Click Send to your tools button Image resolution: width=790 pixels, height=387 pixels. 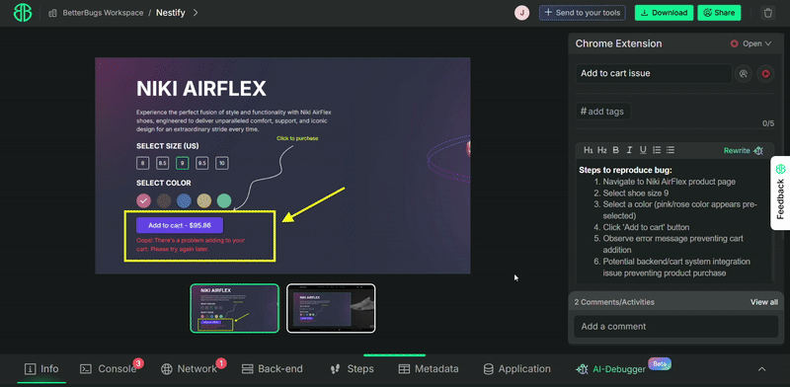point(582,13)
